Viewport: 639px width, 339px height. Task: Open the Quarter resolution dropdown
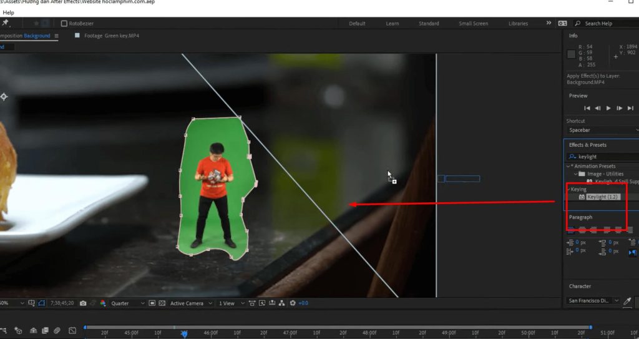coord(127,303)
